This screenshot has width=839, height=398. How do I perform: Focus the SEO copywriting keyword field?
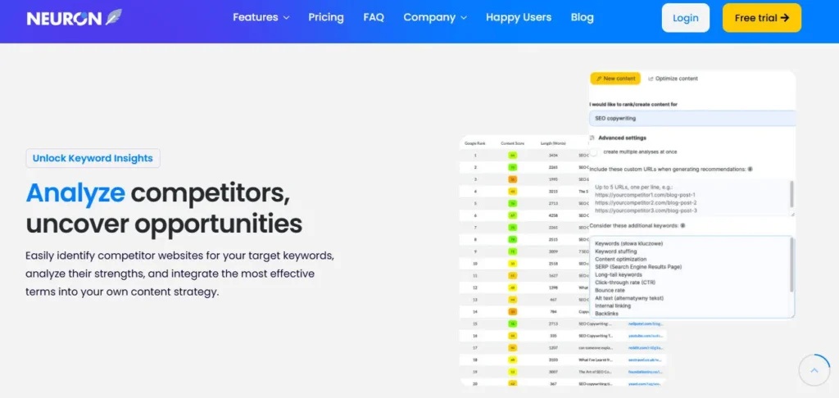(692, 118)
